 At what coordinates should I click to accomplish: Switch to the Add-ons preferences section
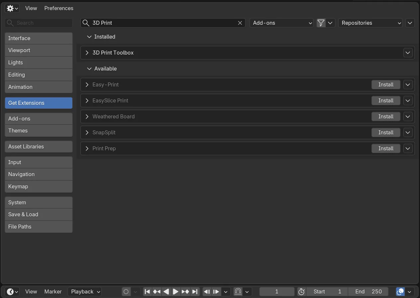click(39, 119)
